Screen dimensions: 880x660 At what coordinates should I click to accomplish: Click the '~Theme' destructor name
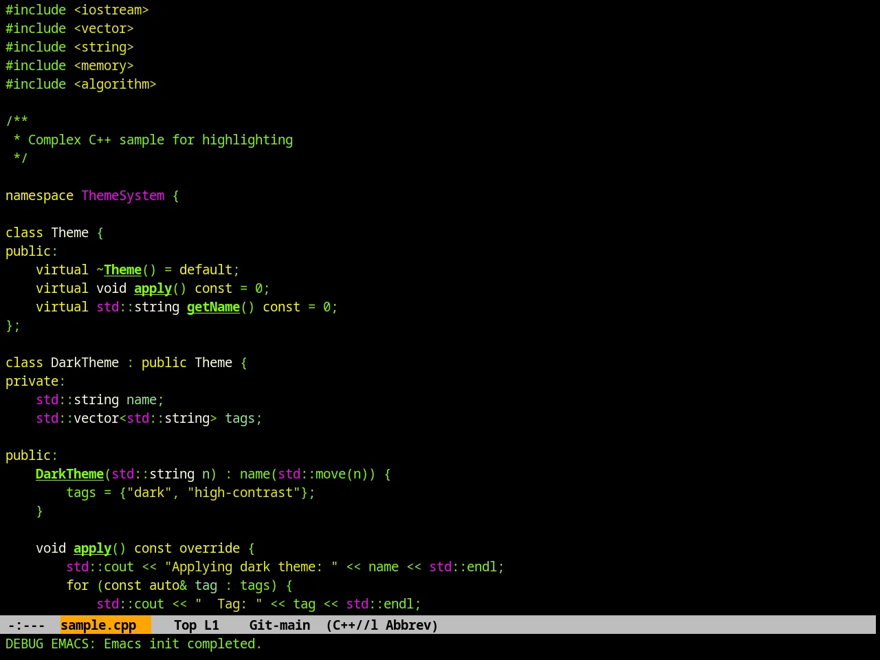coord(119,269)
